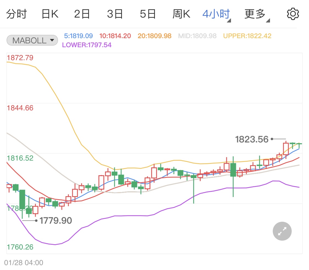Image resolution: width=309 pixels, height=270 pixels.
Task: Select the 日K daily candlestick tab
Action: click(50, 14)
